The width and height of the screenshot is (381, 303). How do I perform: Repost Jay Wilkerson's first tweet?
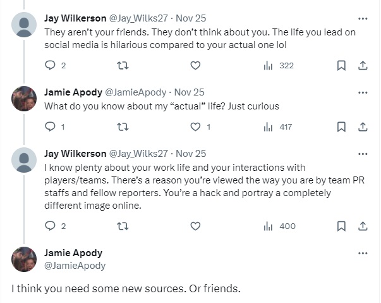click(123, 65)
